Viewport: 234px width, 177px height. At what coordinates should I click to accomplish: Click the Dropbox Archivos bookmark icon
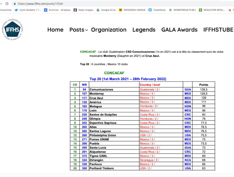(46, 10)
